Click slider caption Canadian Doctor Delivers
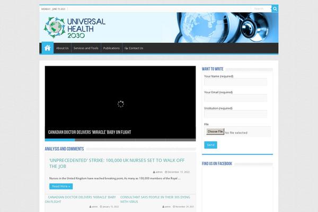Image resolution: width=318 pixels, height=212 pixels. (x=90, y=132)
